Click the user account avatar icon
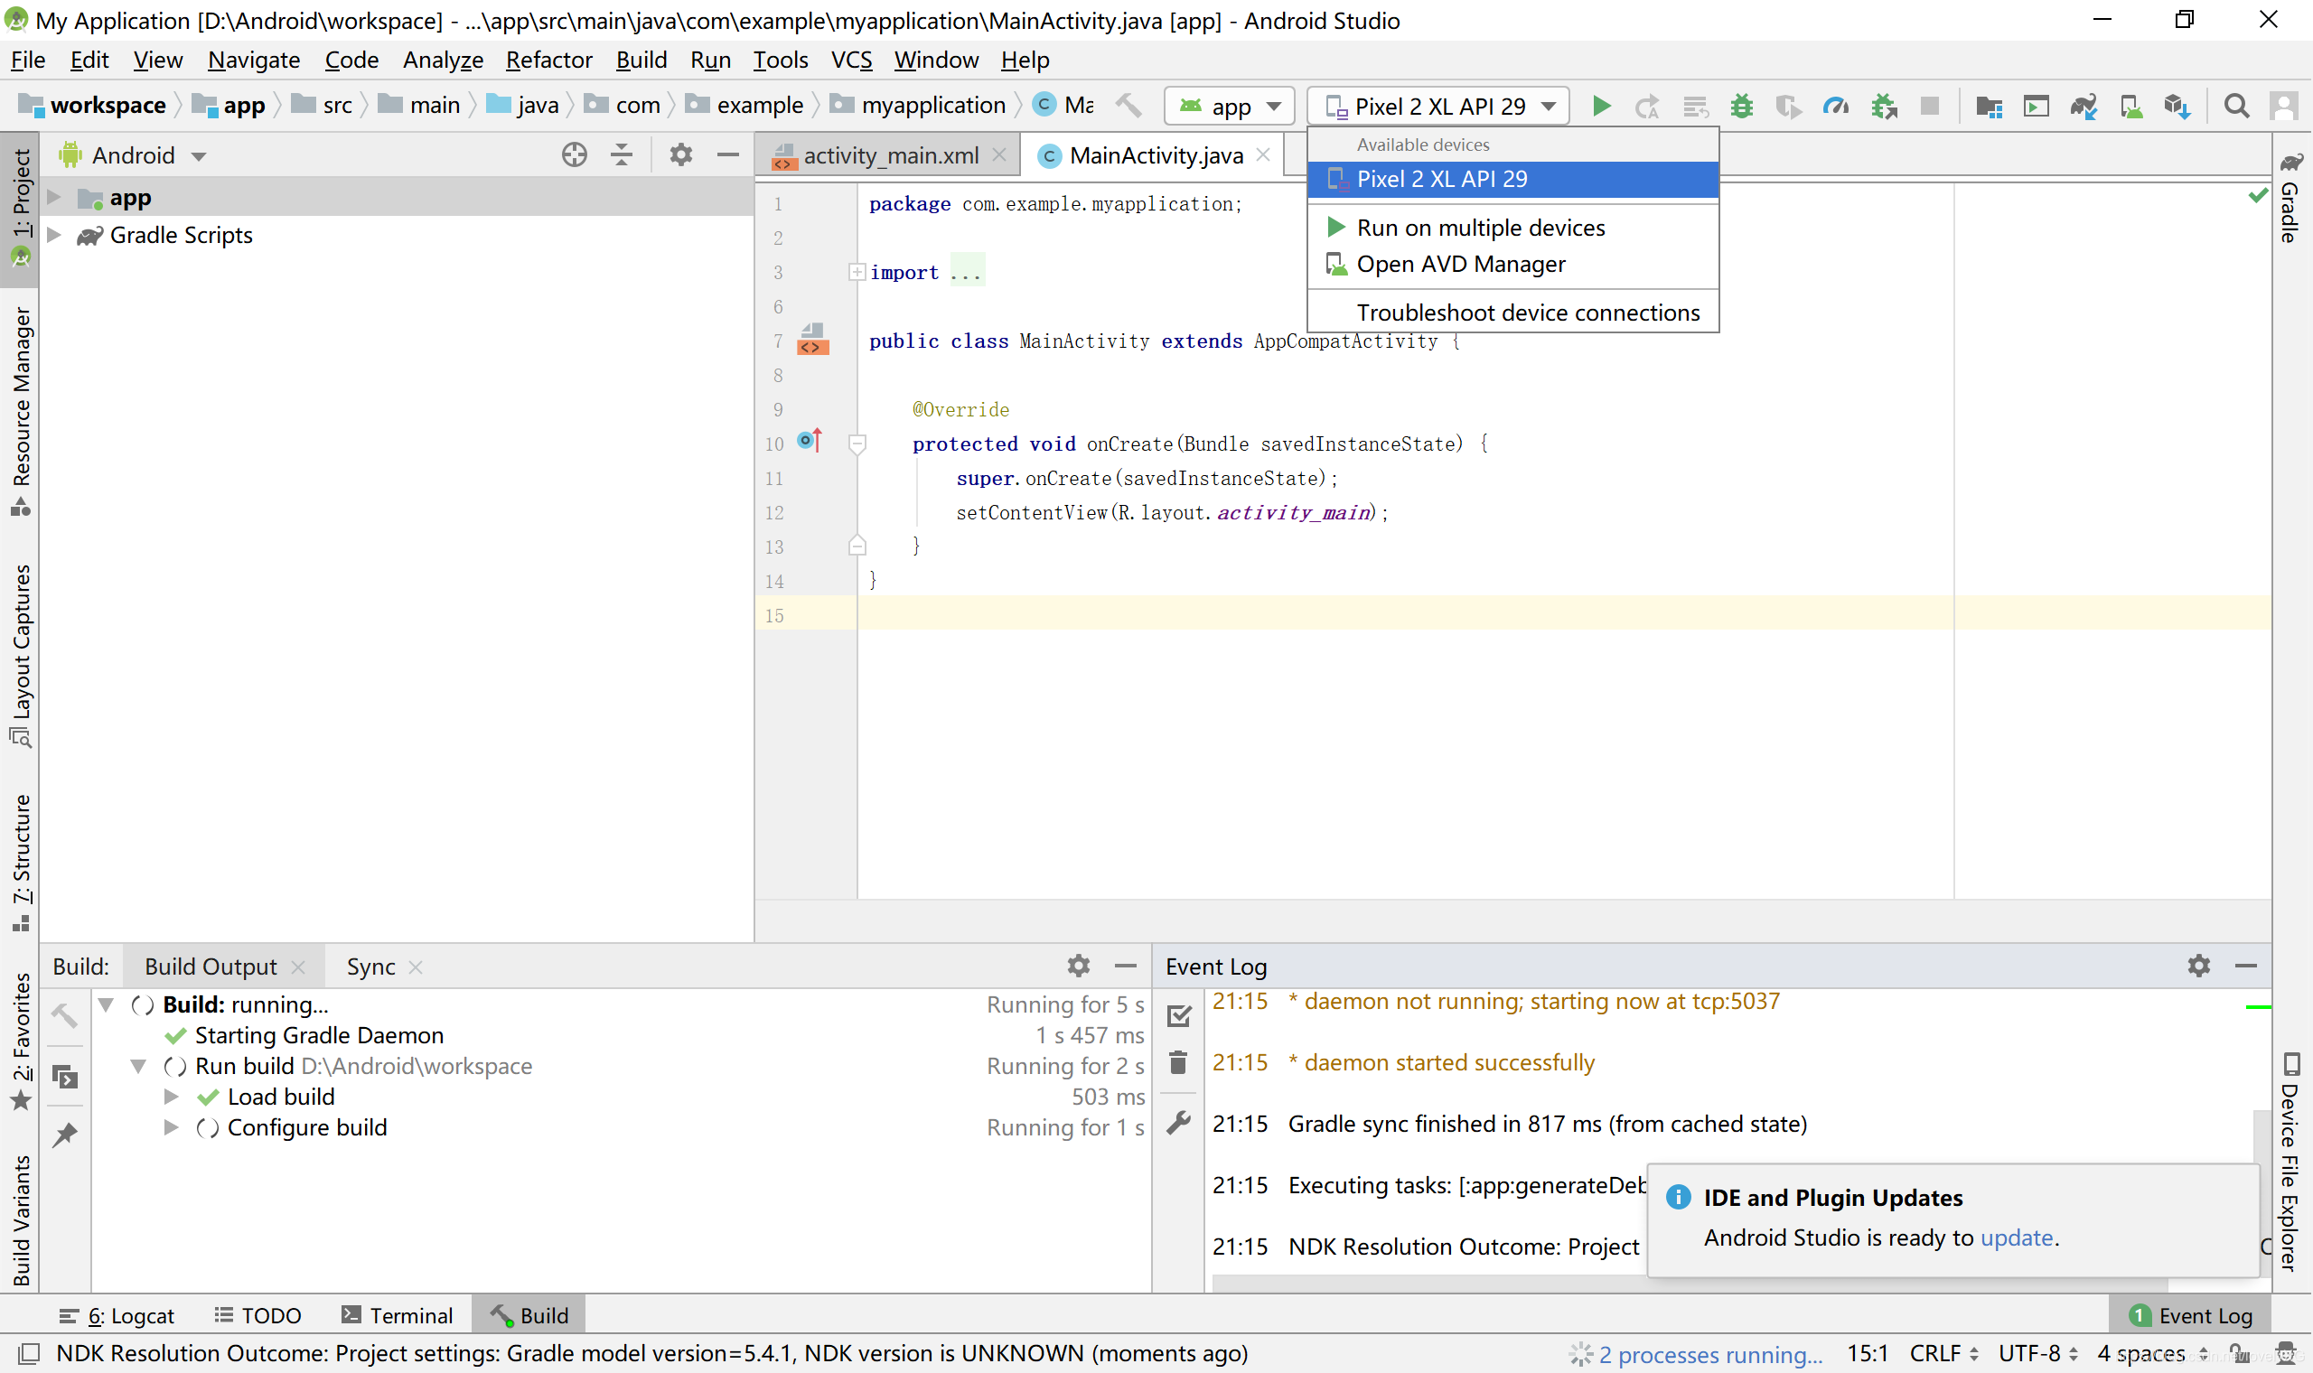This screenshot has width=2313, height=1373. click(2282, 107)
